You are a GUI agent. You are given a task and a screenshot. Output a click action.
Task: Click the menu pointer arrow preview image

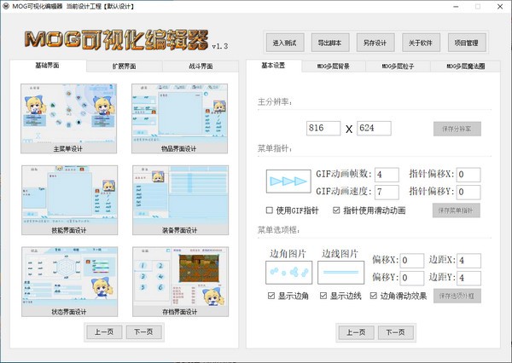289,183
